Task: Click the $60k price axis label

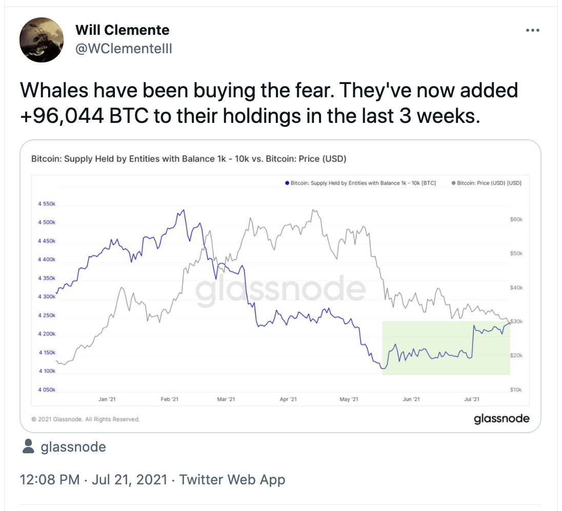Action: (x=516, y=219)
